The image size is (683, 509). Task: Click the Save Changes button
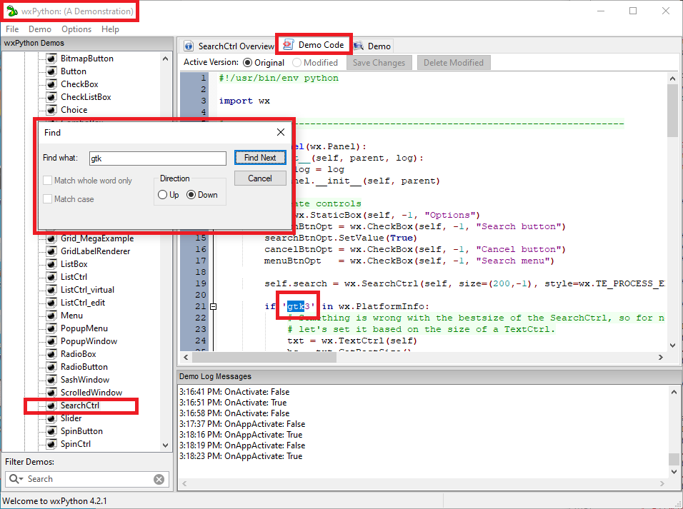click(x=379, y=63)
